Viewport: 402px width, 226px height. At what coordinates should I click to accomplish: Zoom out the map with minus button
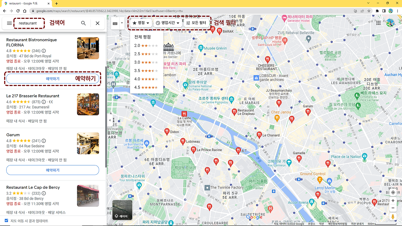point(393,208)
